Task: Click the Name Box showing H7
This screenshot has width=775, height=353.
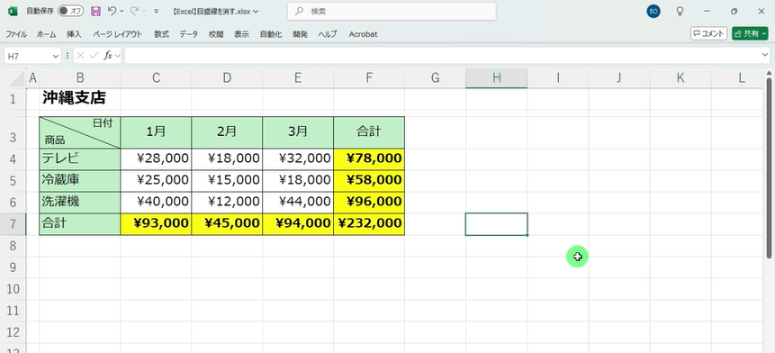Action: tap(28, 57)
